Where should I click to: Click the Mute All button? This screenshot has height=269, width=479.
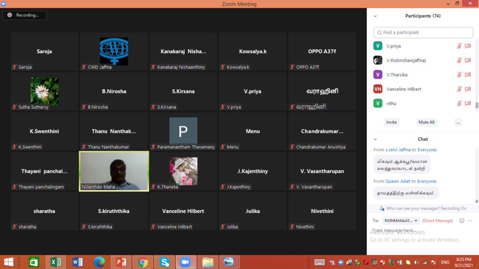click(x=427, y=122)
